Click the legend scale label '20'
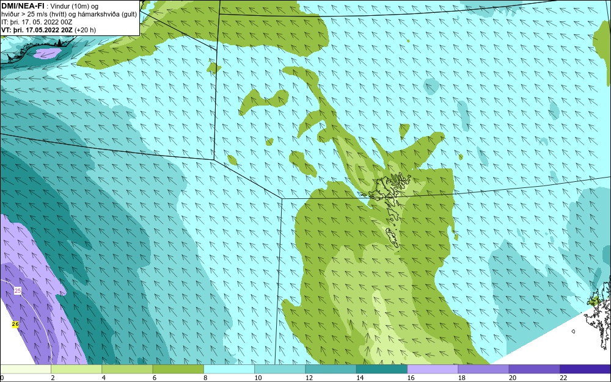The width and height of the screenshot is (611, 382). tap(513, 378)
